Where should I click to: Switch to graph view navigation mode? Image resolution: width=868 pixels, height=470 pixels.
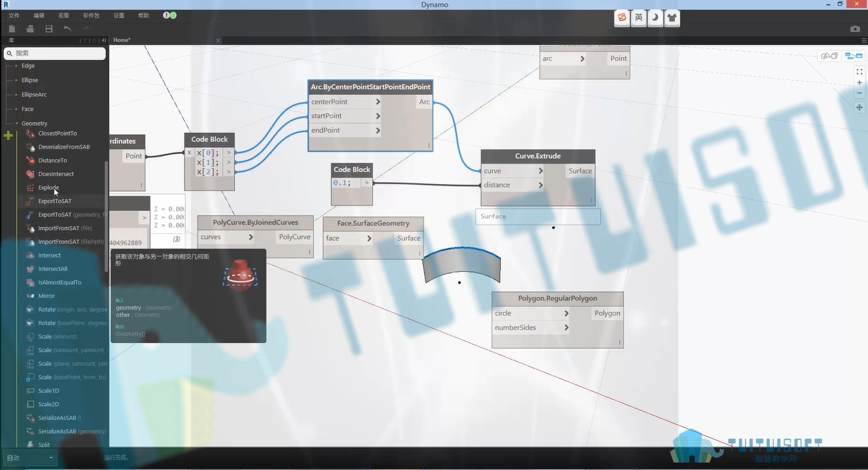854,56
